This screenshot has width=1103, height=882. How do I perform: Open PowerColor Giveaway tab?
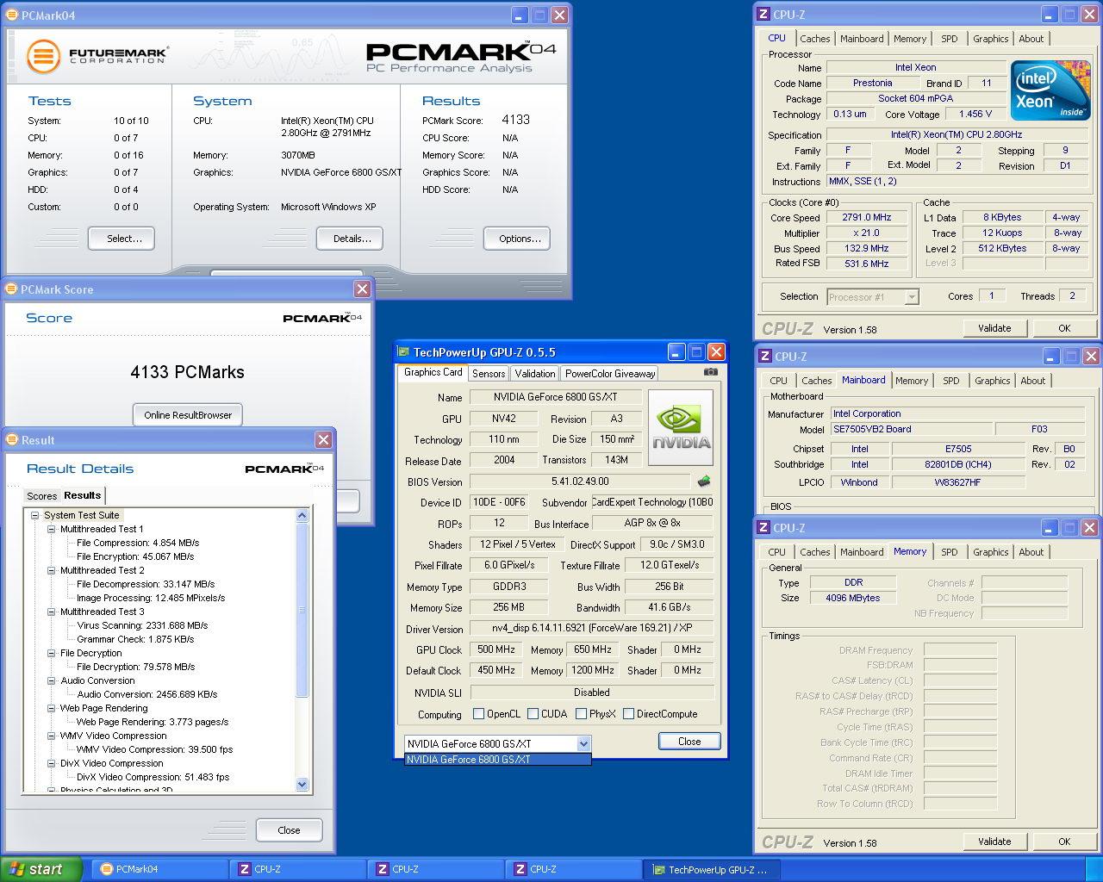[x=610, y=374]
